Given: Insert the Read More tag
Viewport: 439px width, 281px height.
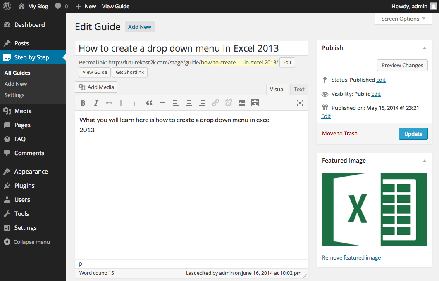Looking at the screenshot, I should [242, 103].
